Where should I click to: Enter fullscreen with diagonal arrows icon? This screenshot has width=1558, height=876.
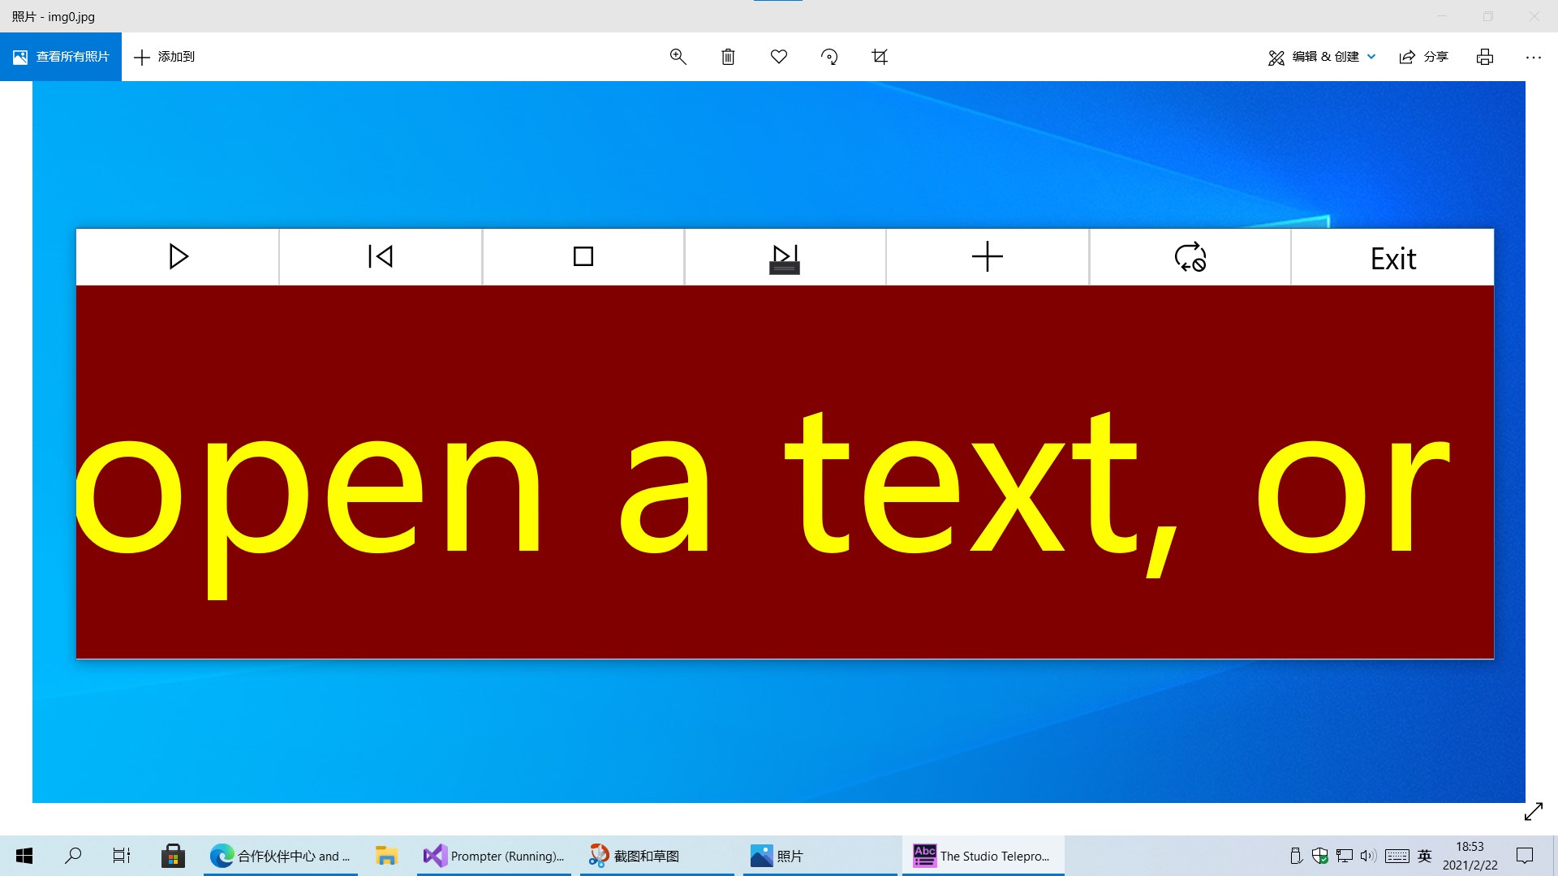tap(1533, 812)
